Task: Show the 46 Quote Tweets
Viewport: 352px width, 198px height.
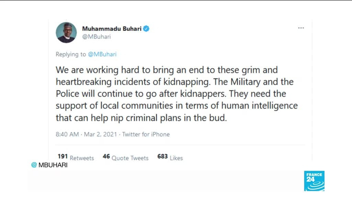Action: pyautogui.click(x=125, y=157)
